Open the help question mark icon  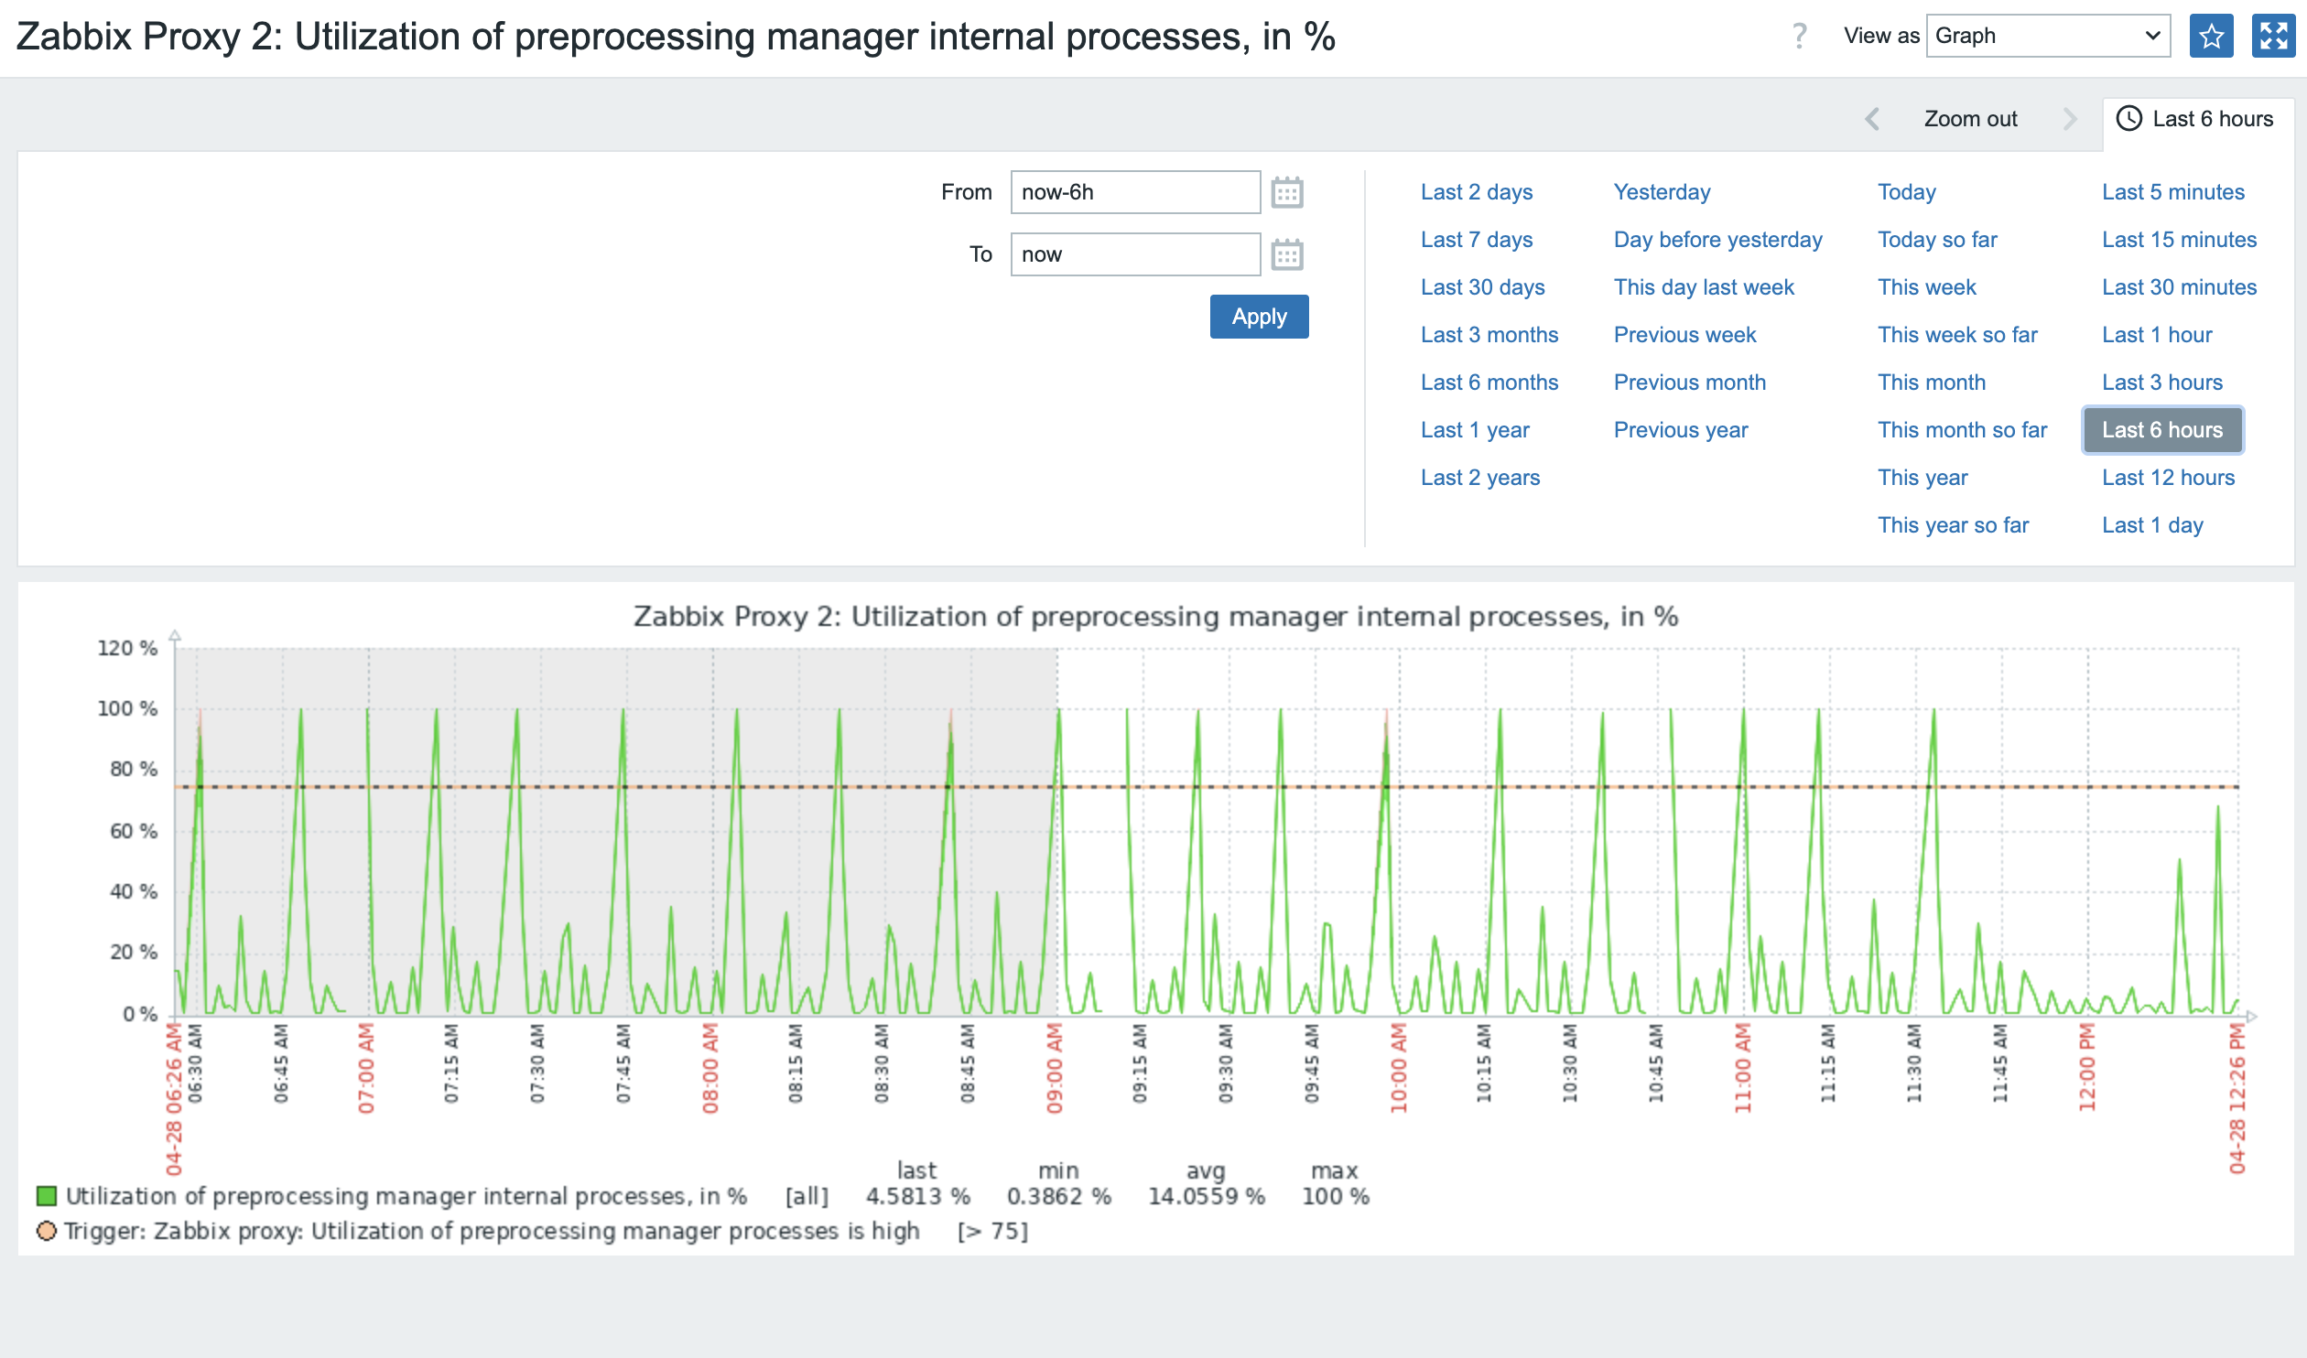click(x=1799, y=36)
